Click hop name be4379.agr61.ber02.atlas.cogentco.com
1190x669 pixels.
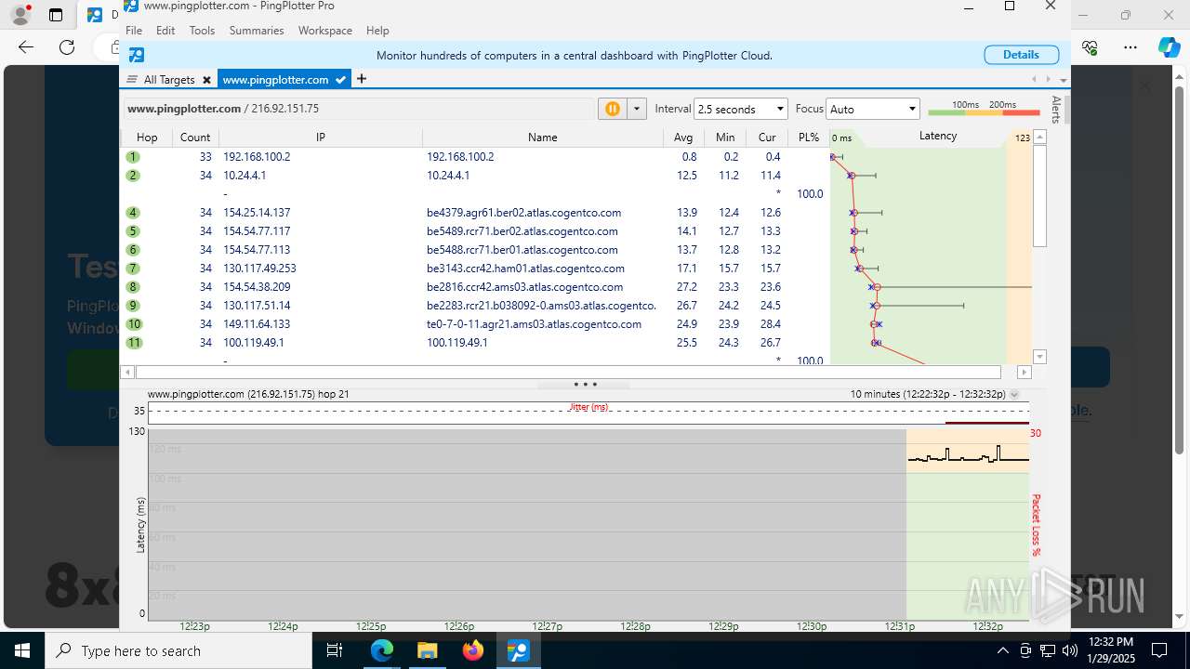[523, 213]
